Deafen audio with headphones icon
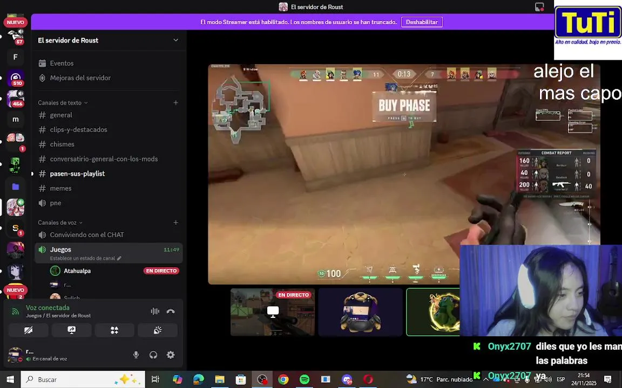Image resolution: width=622 pixels, height=388 pixels. 153,355
